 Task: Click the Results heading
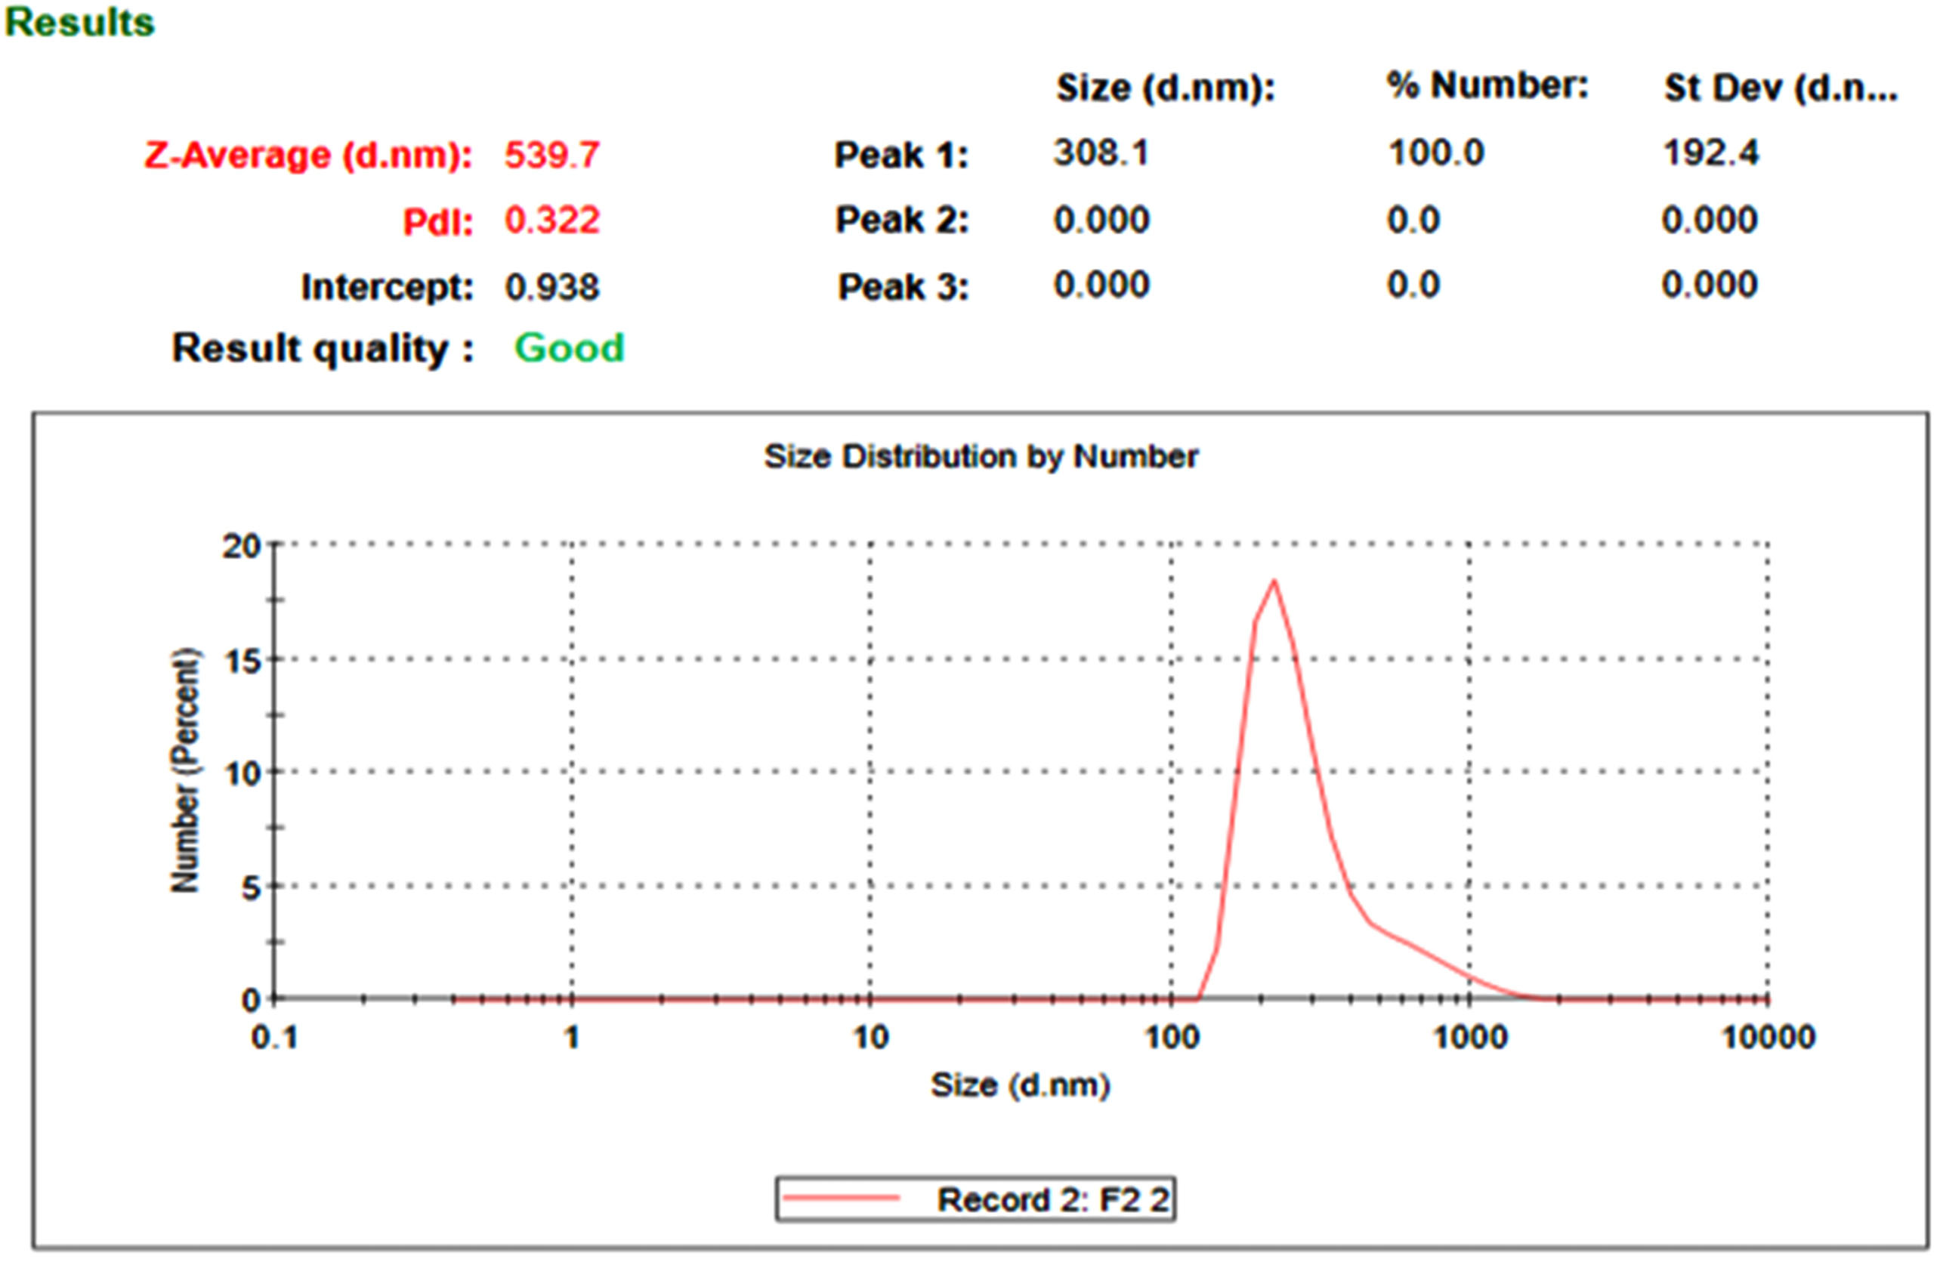(79, 23)
